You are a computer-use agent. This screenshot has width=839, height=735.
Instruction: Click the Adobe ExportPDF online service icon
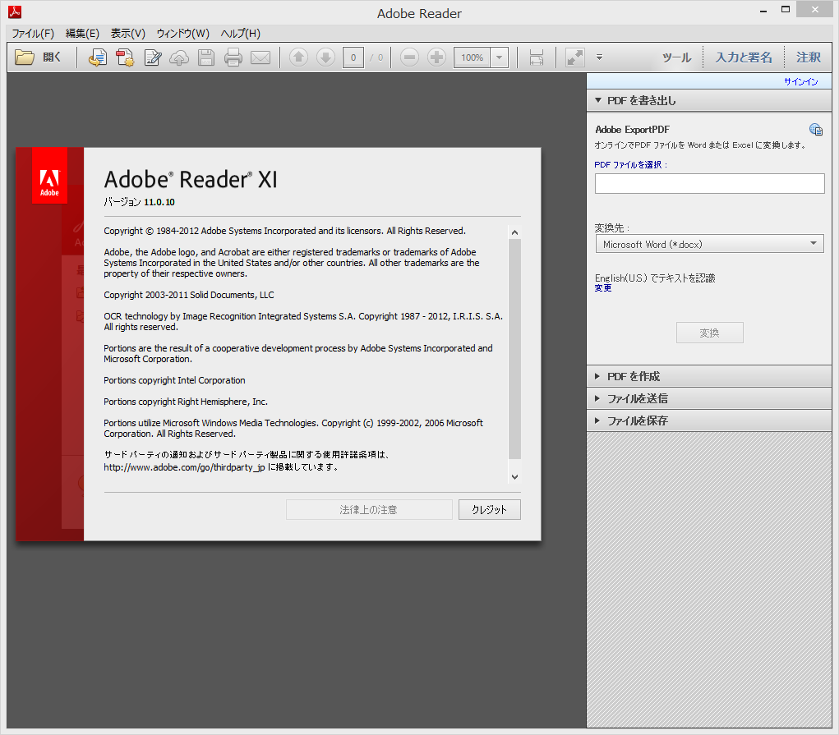[816, 129]
